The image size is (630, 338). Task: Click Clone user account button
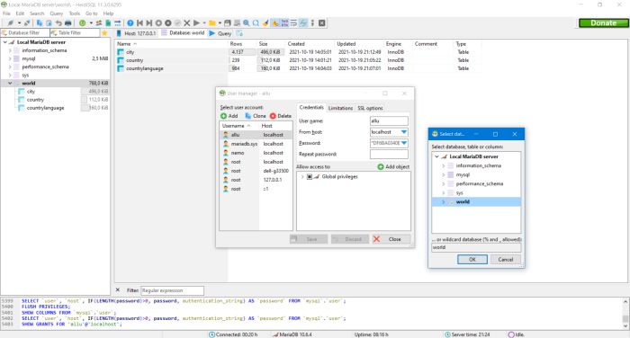tap(256, 116)
